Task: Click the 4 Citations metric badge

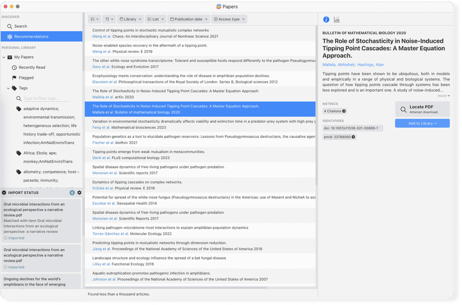Action: tap(334, 111)
